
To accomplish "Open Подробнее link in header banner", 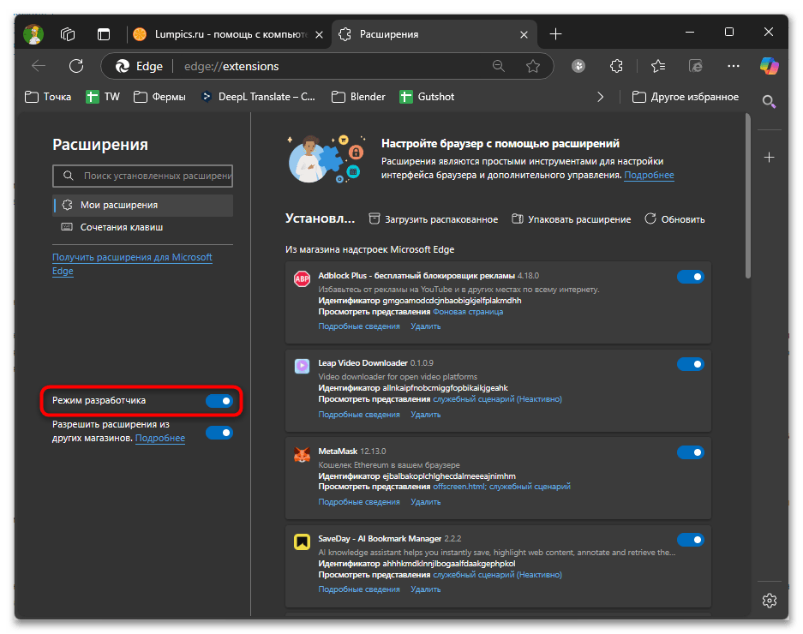I will (x=649, y=175).
